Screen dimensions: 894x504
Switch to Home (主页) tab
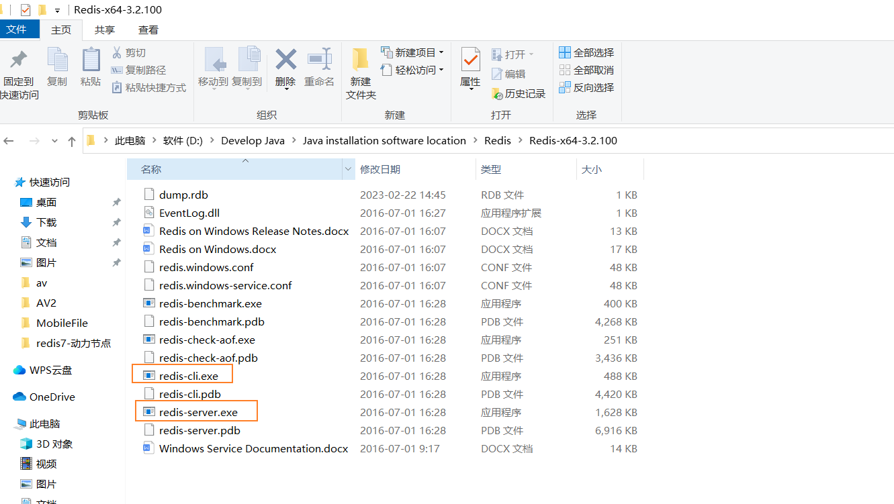coord(61,30)
